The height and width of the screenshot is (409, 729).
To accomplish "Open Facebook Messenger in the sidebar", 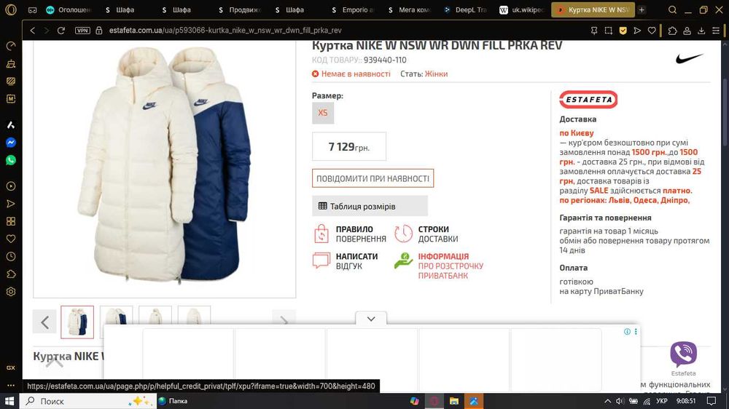I will [11, 143].
